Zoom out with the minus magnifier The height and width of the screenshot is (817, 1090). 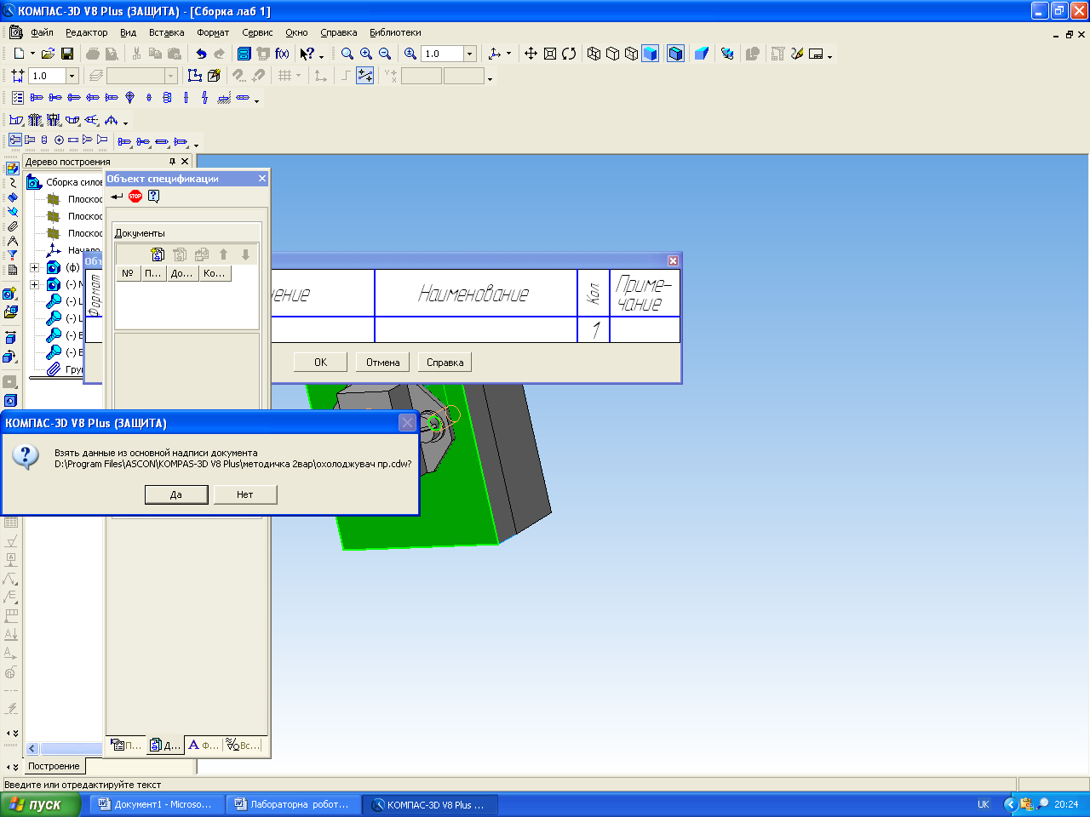[x=385, y=54]
